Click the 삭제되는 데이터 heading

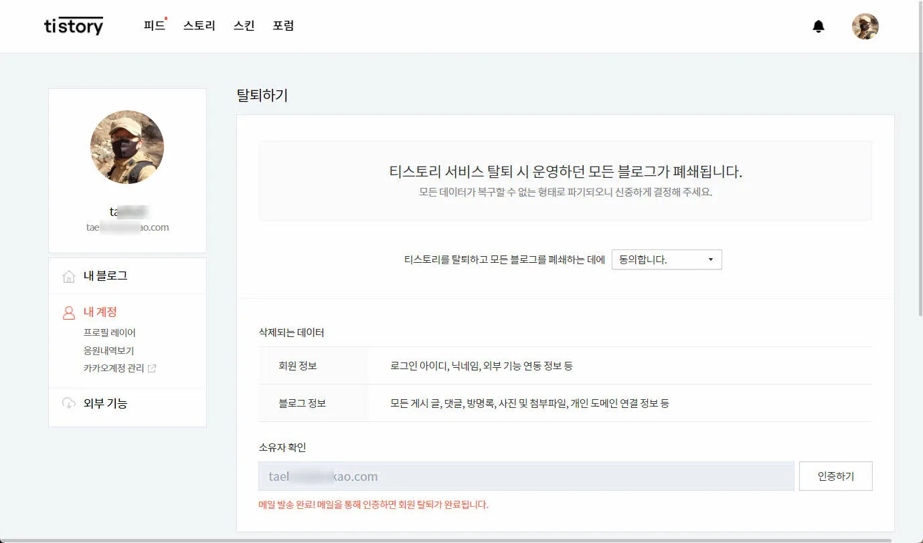click(292, 332)
